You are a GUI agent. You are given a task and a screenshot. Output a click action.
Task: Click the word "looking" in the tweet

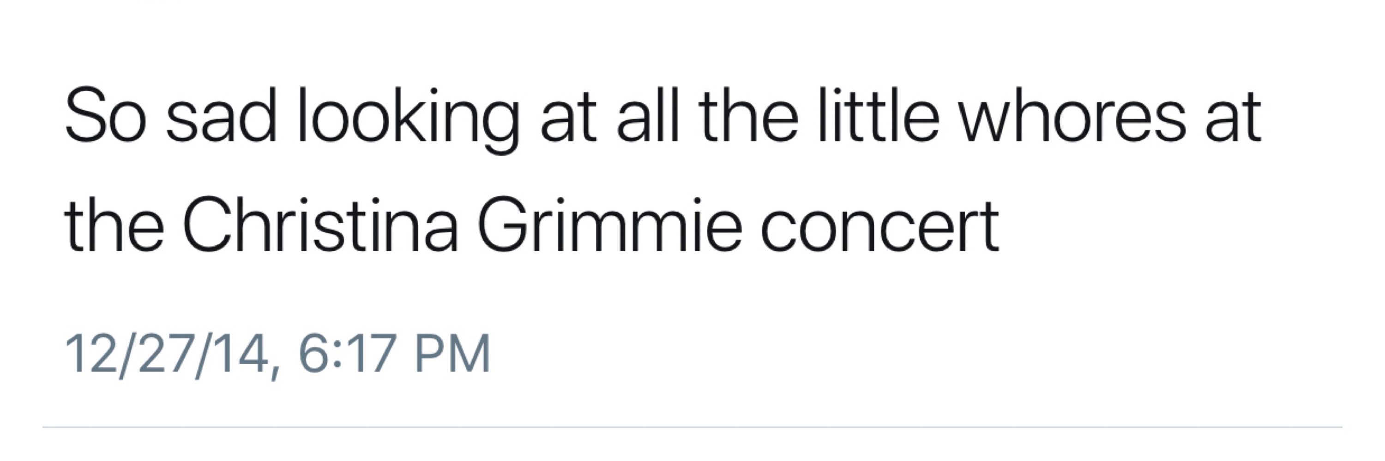pyautogui.click(x=409, y=121)
